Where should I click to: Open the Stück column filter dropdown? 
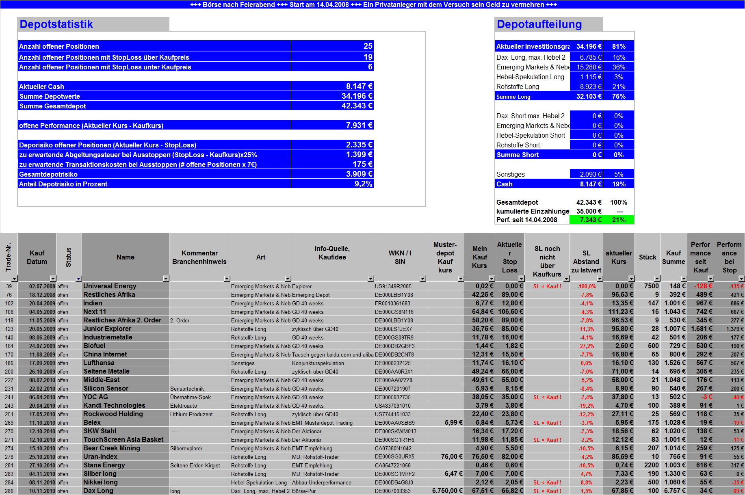pos(656,279)
